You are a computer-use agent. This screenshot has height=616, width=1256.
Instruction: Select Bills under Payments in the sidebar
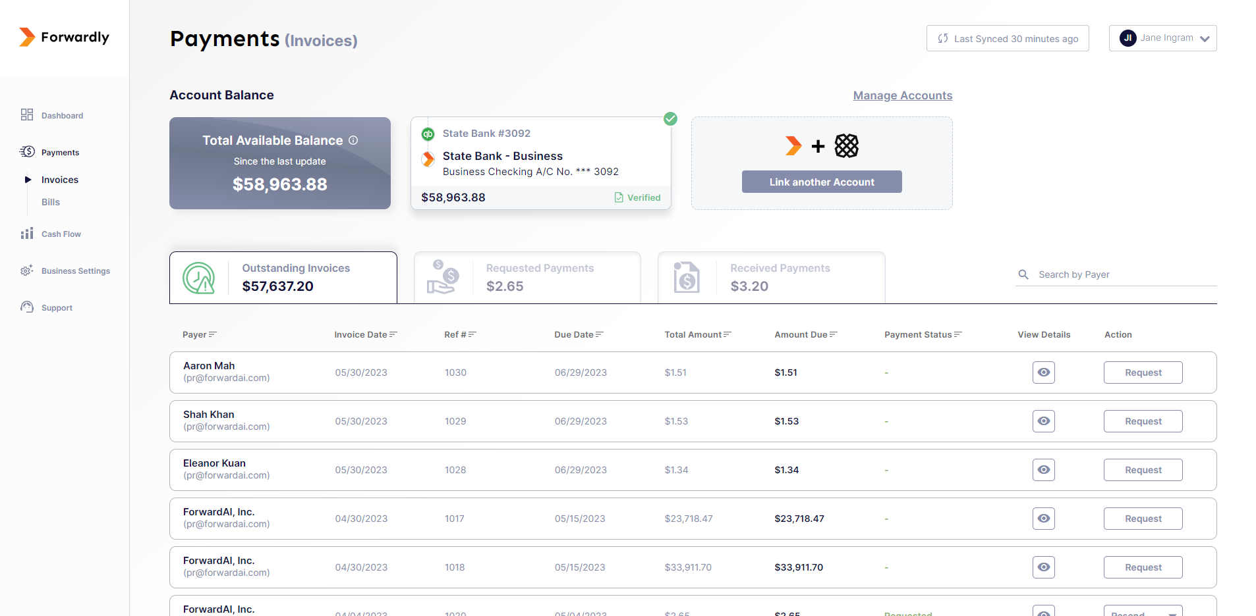pyautogui.click(x=50, y=202)
